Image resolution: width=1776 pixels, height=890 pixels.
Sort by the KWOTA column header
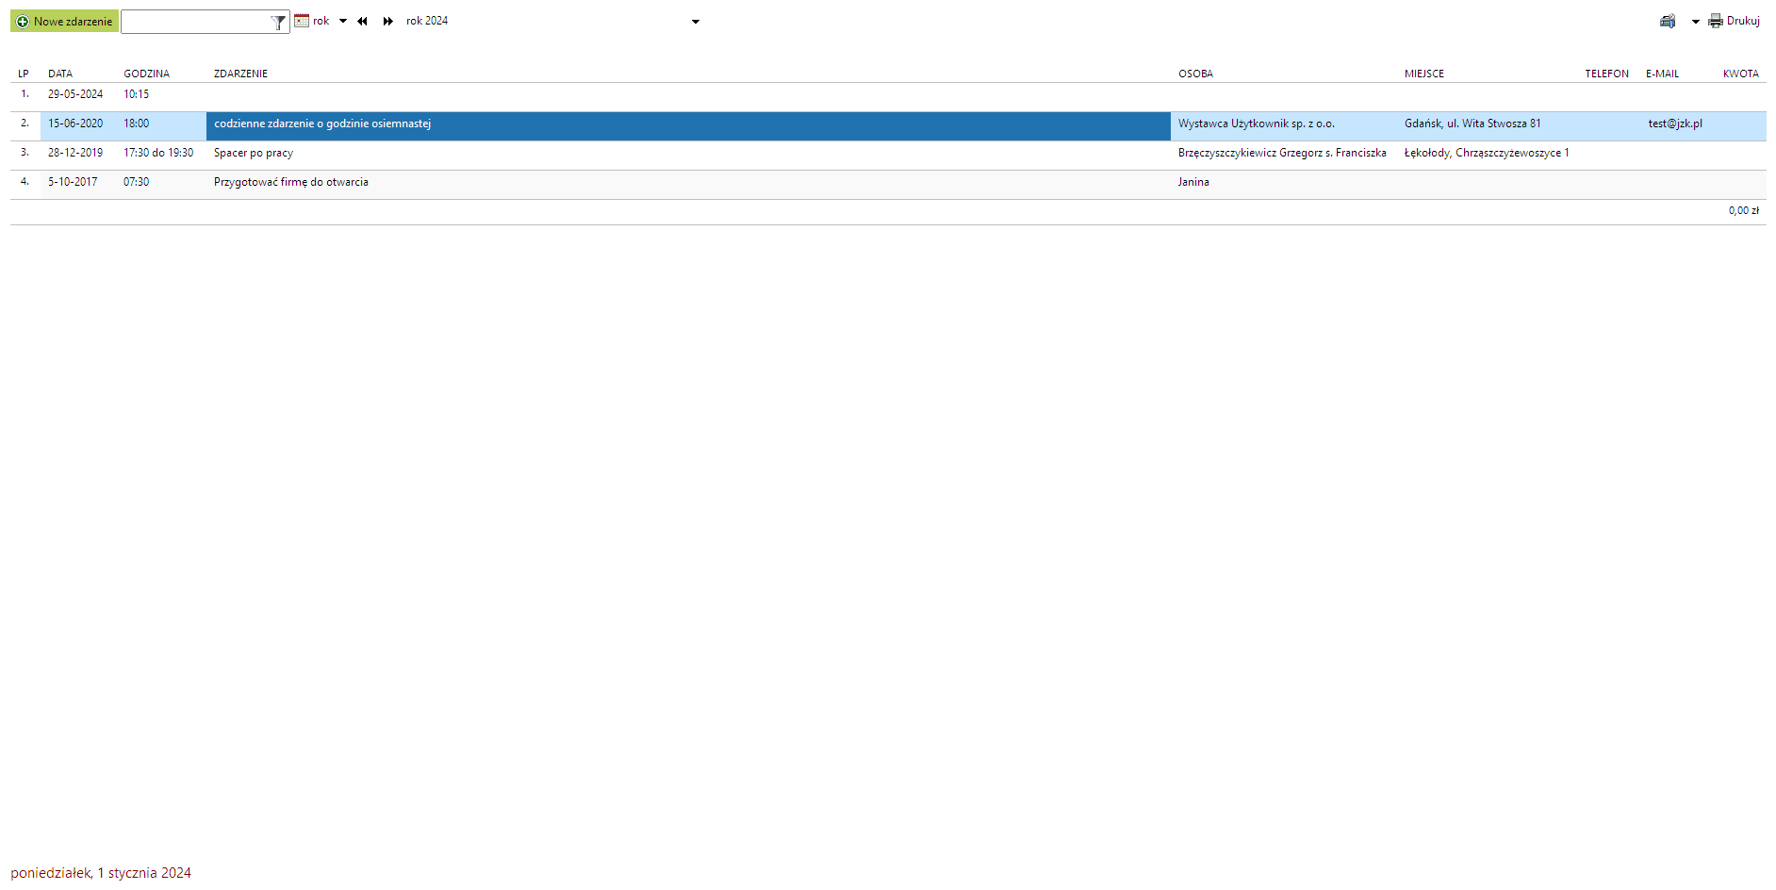tap(1740, 74)
